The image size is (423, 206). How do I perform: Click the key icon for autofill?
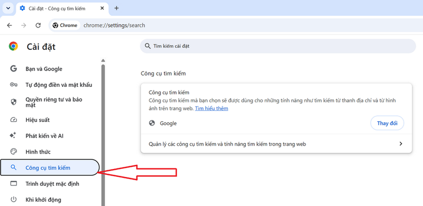(14, 85)
